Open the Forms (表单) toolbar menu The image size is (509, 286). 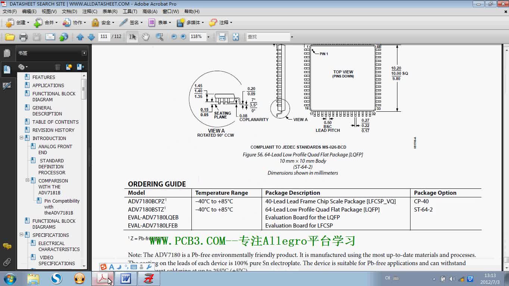tap(159, 23)
